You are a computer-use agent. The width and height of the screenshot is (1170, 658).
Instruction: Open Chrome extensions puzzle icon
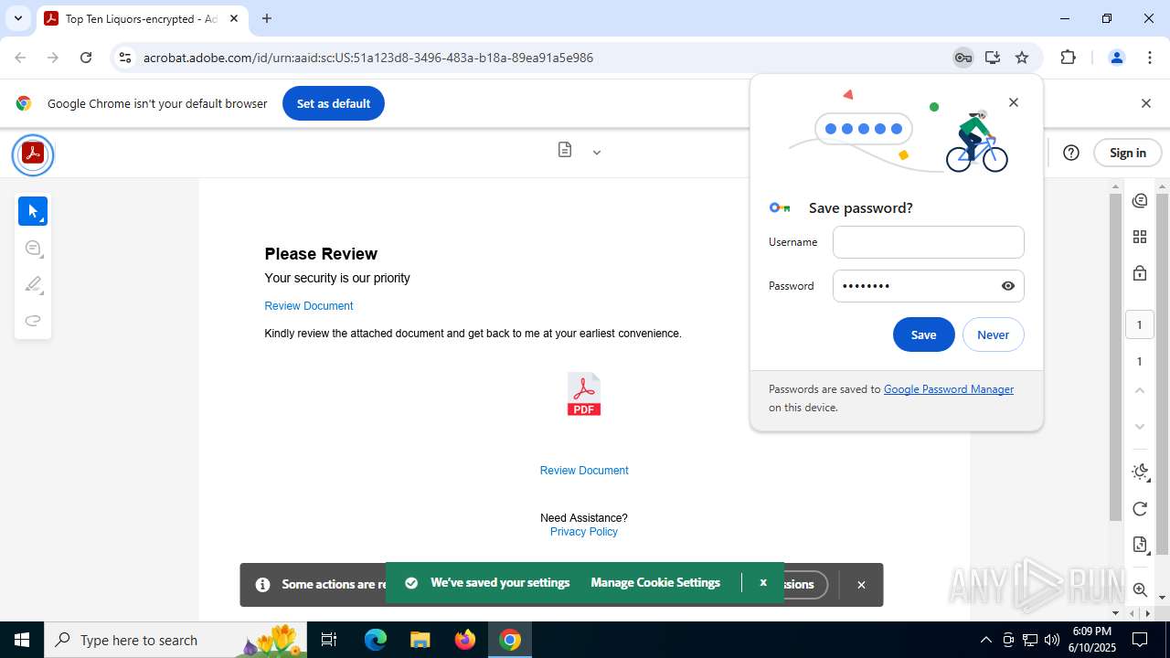click(x=1068, y=58)
